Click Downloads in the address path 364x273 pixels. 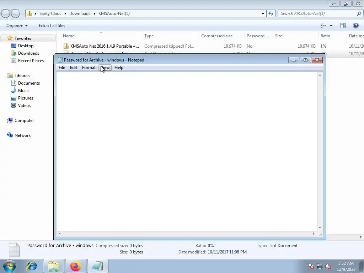pyautogui.click(x=80, y=14)
